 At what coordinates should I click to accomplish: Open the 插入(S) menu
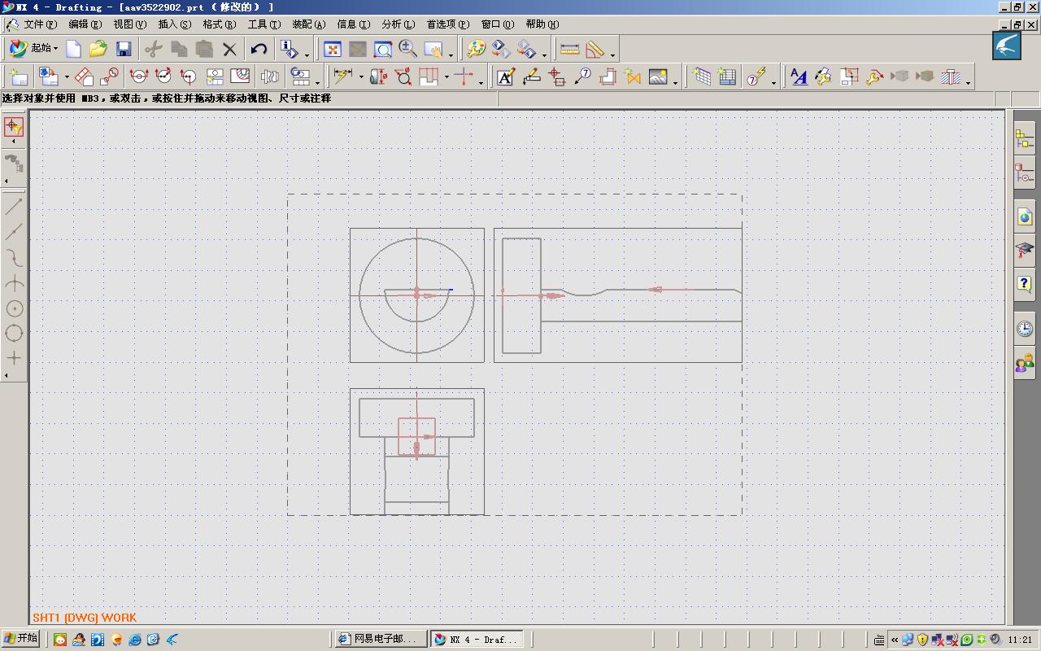point(175,24)
